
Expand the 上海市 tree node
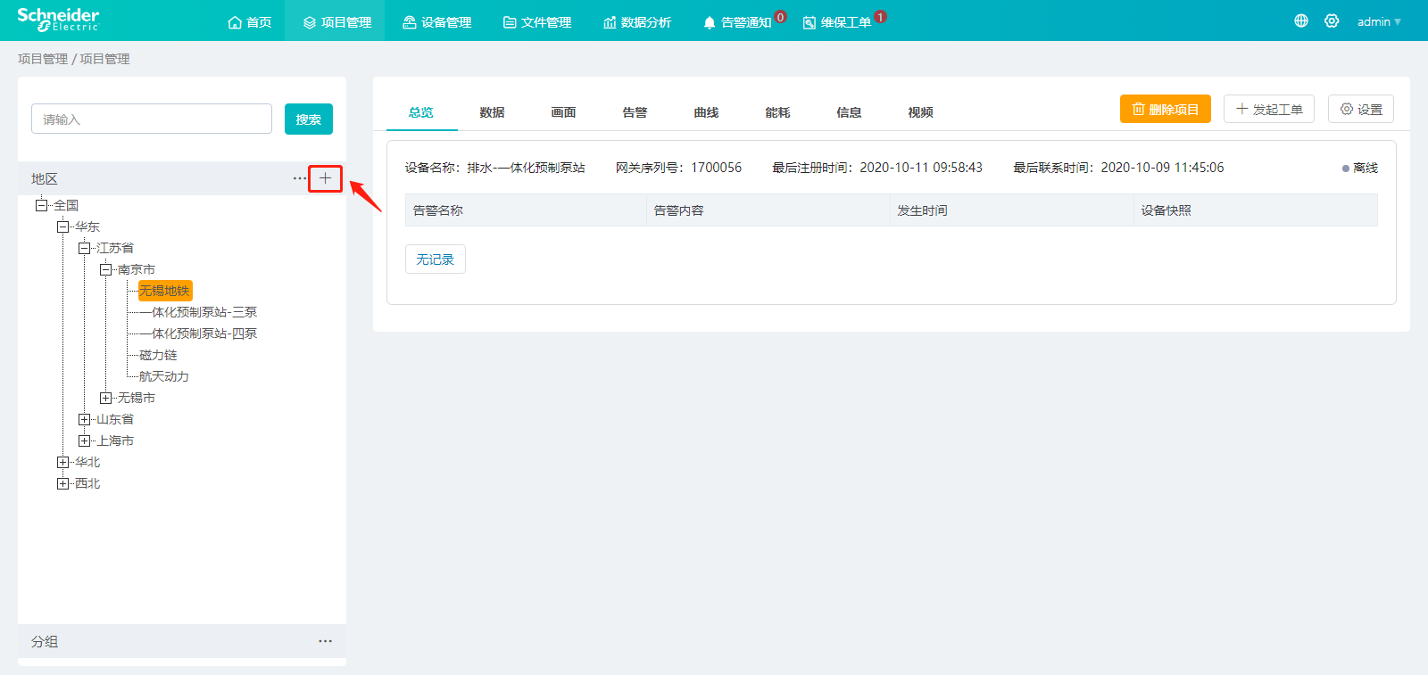[x=84, y=440]
